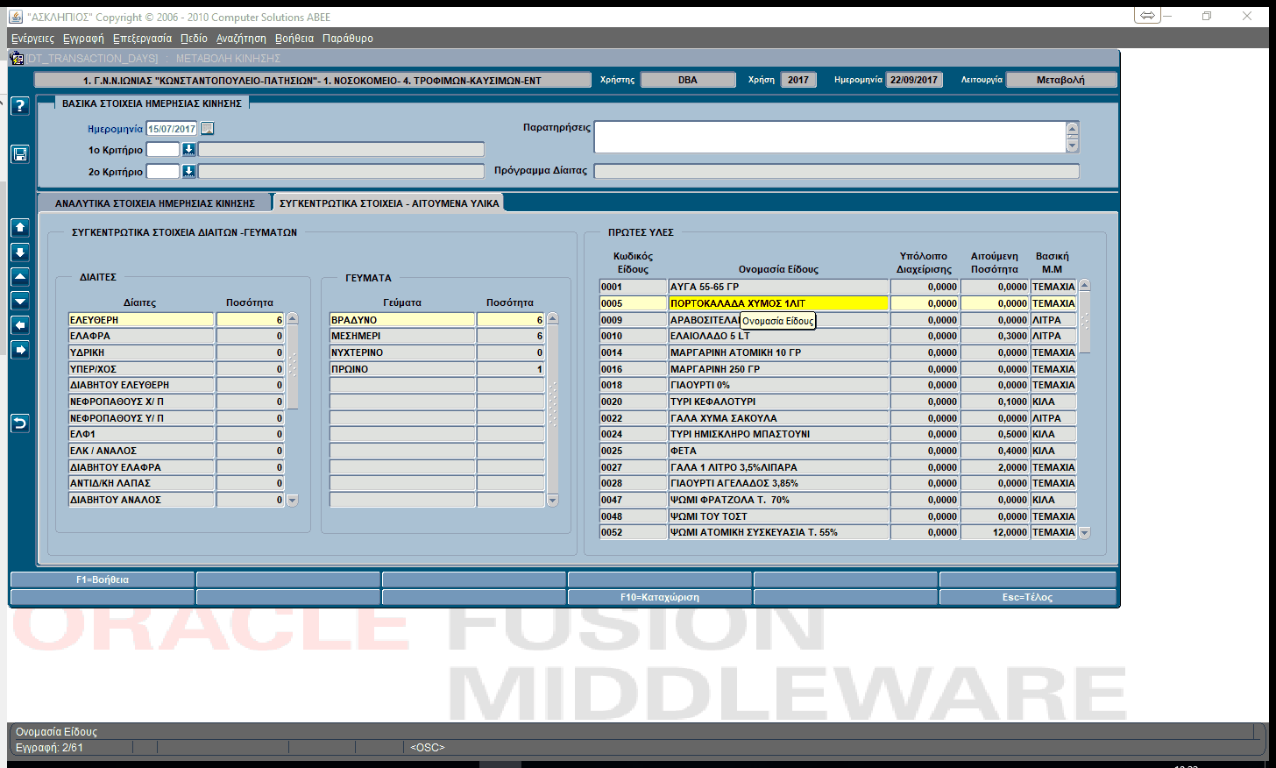The height and width of the screenshot is (768, 1276).
Task: Open the 2ο Κριτήριο list of values
Action: (x=188, y=171)
